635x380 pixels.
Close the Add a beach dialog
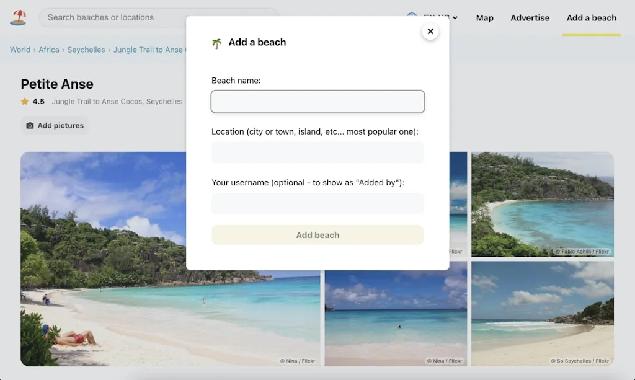pos(430,31)
